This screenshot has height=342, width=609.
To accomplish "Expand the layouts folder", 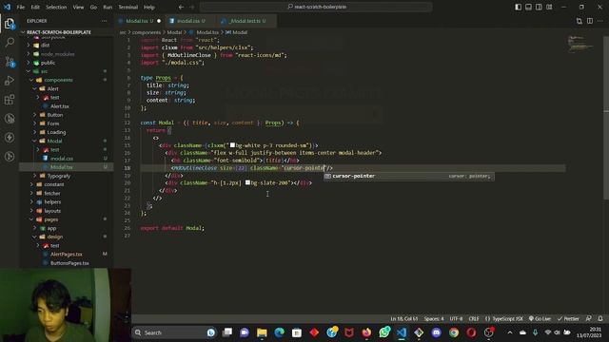I will coord(52,211).
